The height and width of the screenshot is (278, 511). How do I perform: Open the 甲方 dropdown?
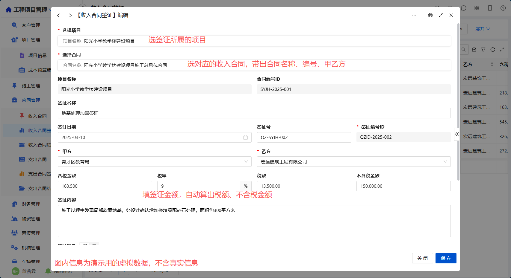[155, 162]
